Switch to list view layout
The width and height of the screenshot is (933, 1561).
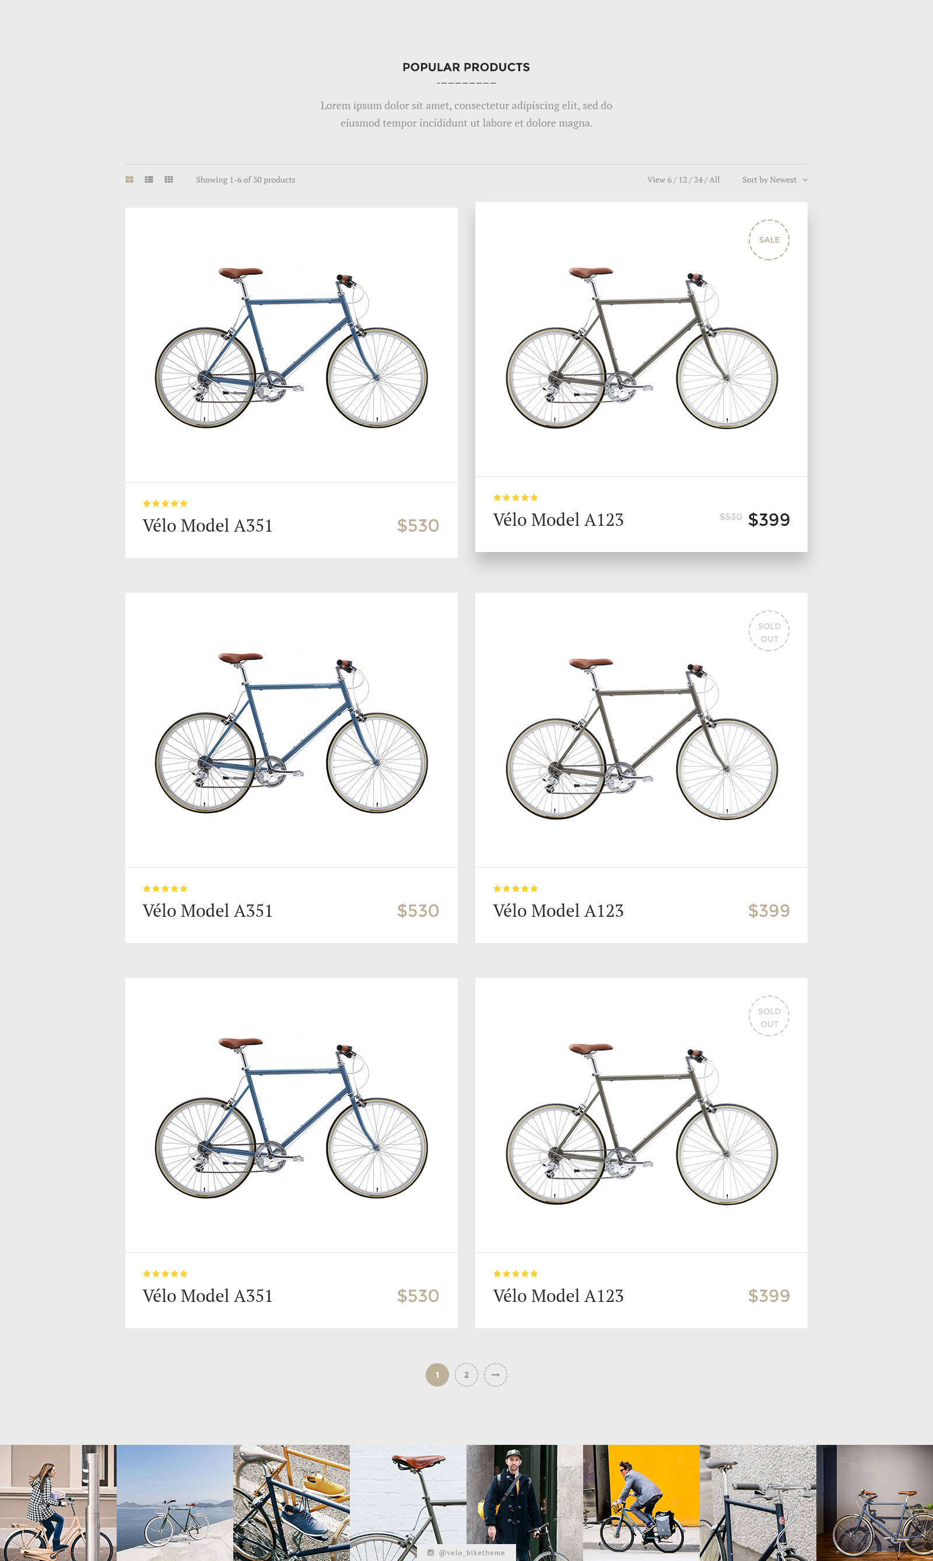[x=149, y=180]
